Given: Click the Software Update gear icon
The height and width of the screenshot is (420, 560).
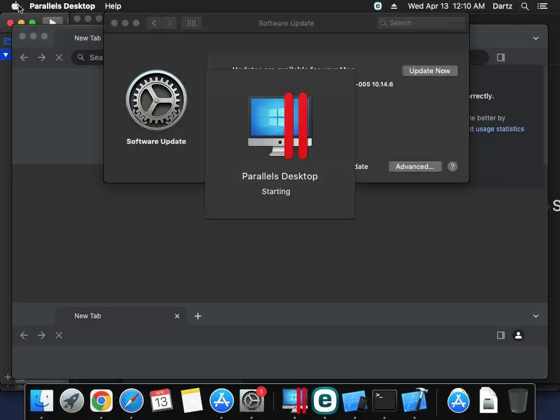Looking at the screenshot, I should (x=156, y=101).
